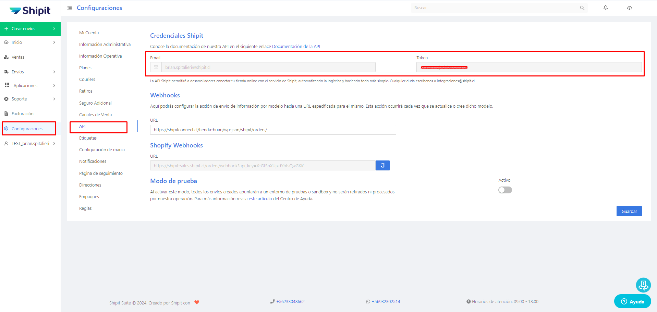The width and height of the screenshot is (657, 312).
Task: Expand the TEST_brian.spitalieri account chevron
Action: (54, 143)
